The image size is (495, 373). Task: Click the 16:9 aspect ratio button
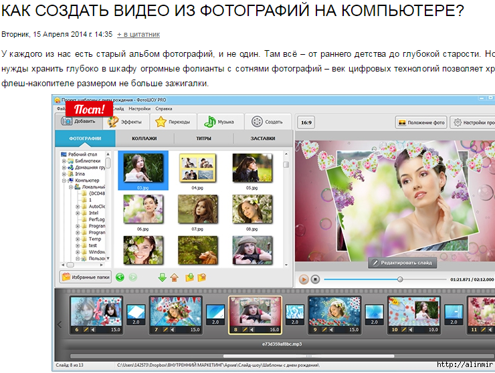(306, 122)
